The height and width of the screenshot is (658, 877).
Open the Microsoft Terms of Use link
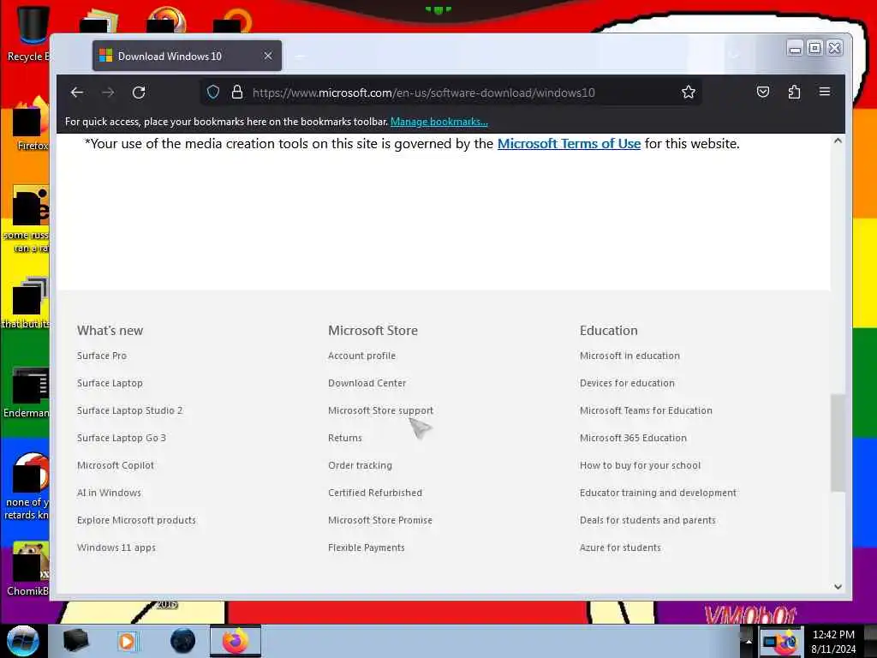[x=569, y=144]
